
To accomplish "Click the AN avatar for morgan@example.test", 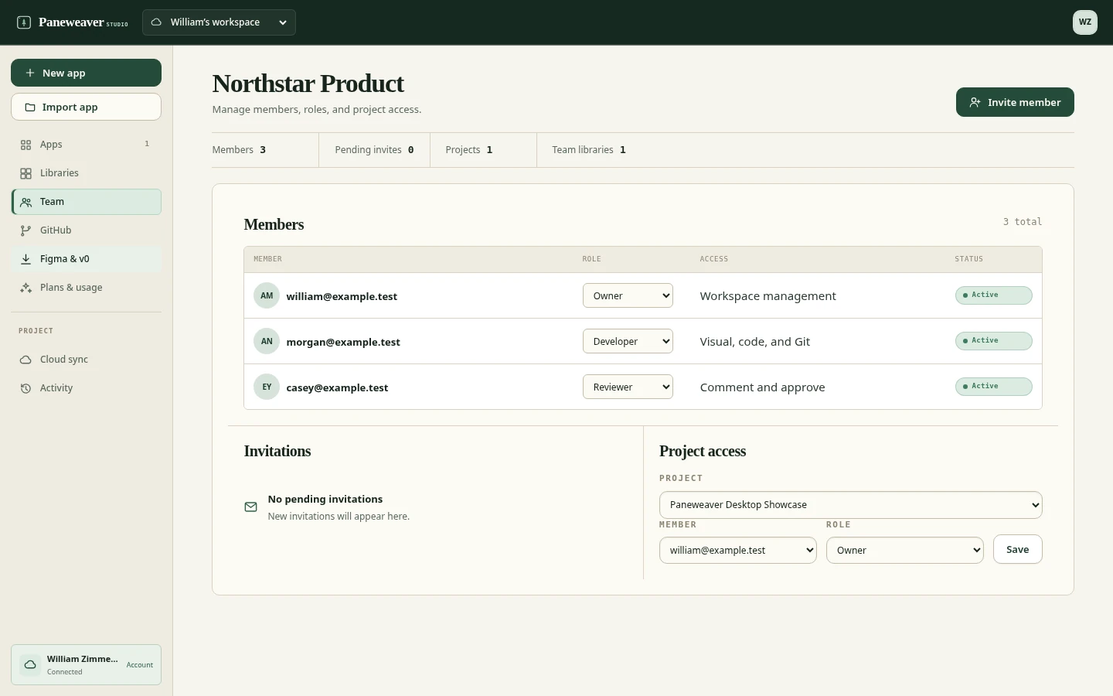I will coord(267,341).
